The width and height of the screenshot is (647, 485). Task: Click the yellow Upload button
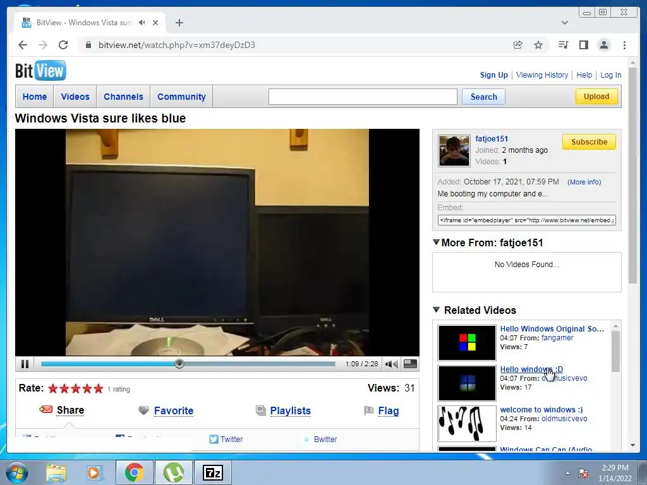[596, 97]
